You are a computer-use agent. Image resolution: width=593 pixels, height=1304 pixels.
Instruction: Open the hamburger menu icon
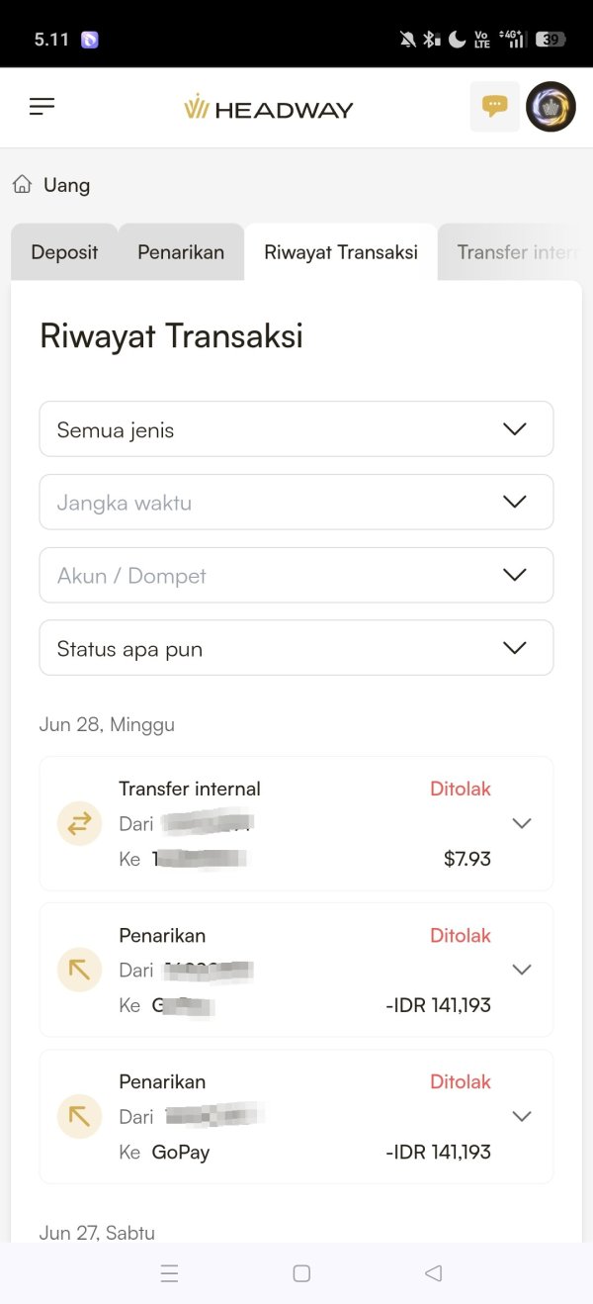coord(42,107)
